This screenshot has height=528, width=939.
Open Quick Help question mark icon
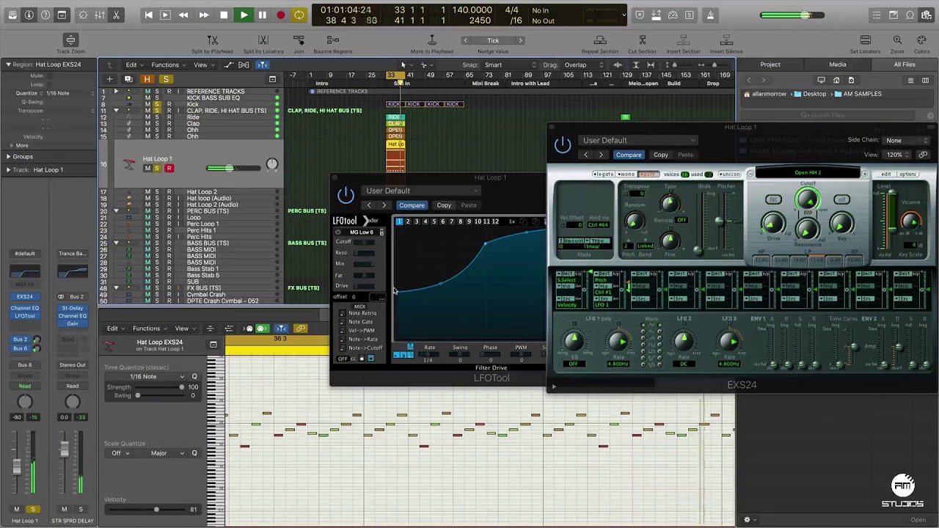pos(45,15)
